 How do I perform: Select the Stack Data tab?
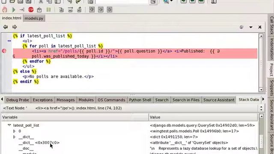[x=249, y=100]
